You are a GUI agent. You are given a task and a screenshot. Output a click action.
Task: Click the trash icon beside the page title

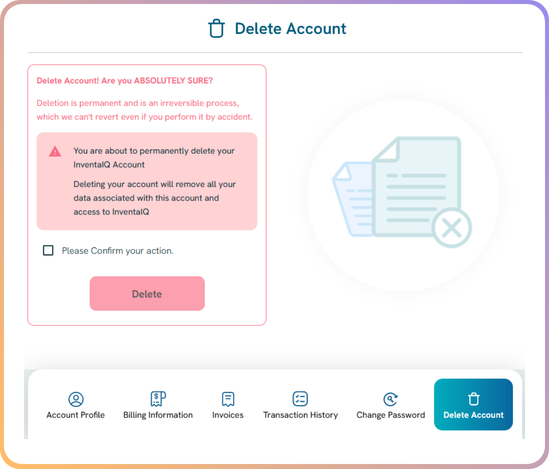click(x=216, y=28)
